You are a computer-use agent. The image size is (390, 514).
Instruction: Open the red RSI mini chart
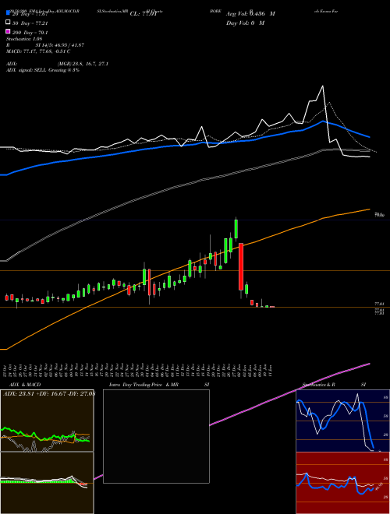coord(342,483)
